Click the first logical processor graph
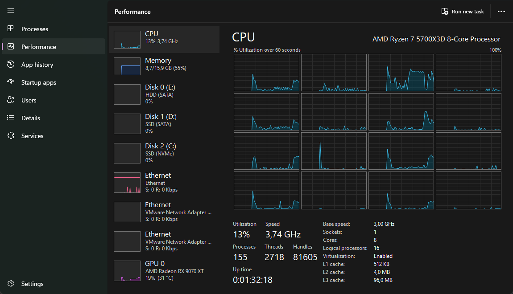 point(266,73)
